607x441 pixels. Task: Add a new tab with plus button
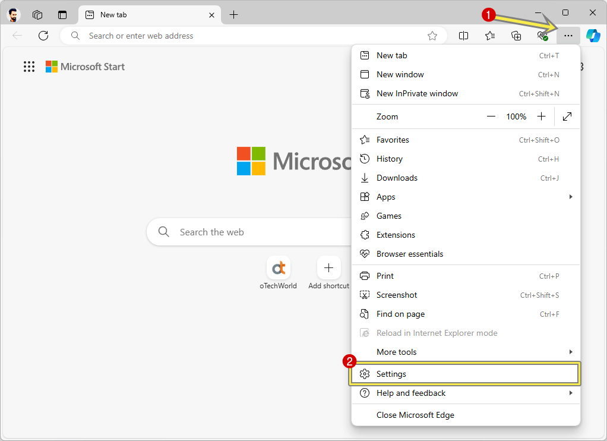[233, 15]
